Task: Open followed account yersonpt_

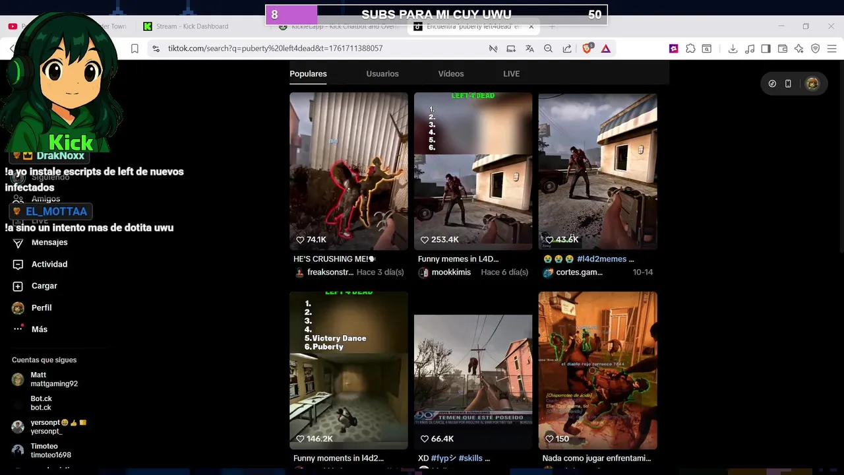Action: click(x=49, y=427)
